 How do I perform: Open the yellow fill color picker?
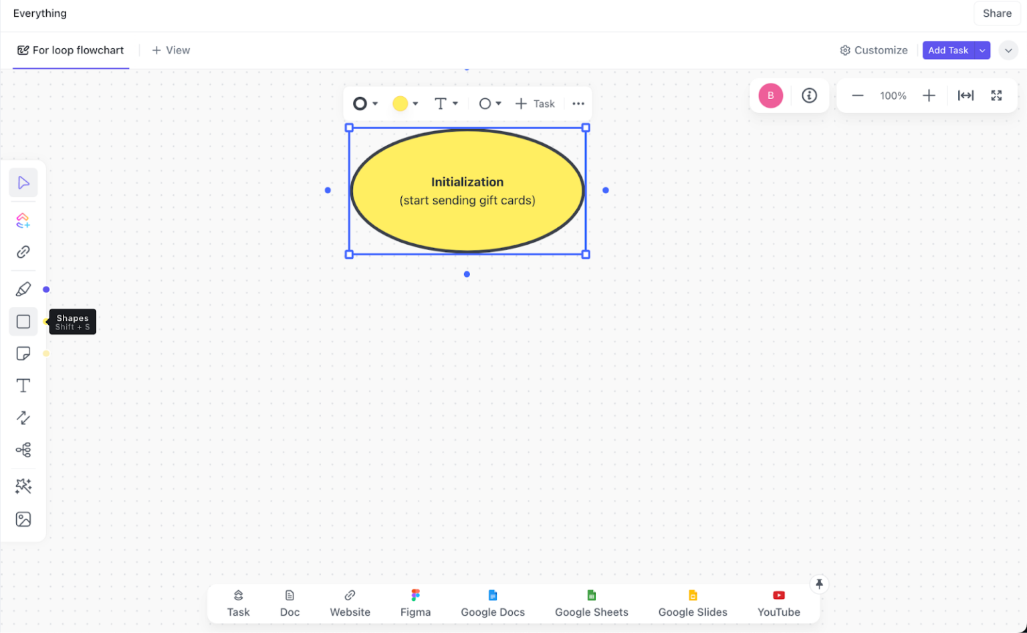pos(405,104)
